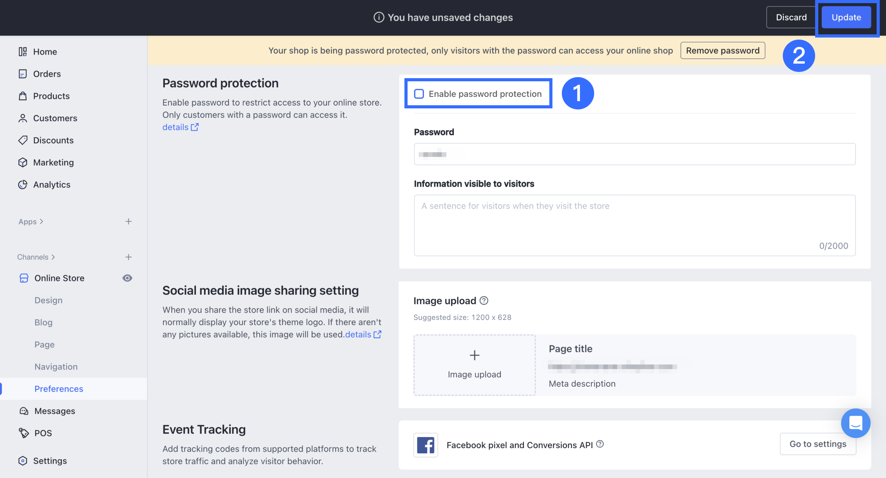The width and height of the screenshot is (886, 478).
Task: Open the chat support bubble icon
Action: tap(855, 423)
